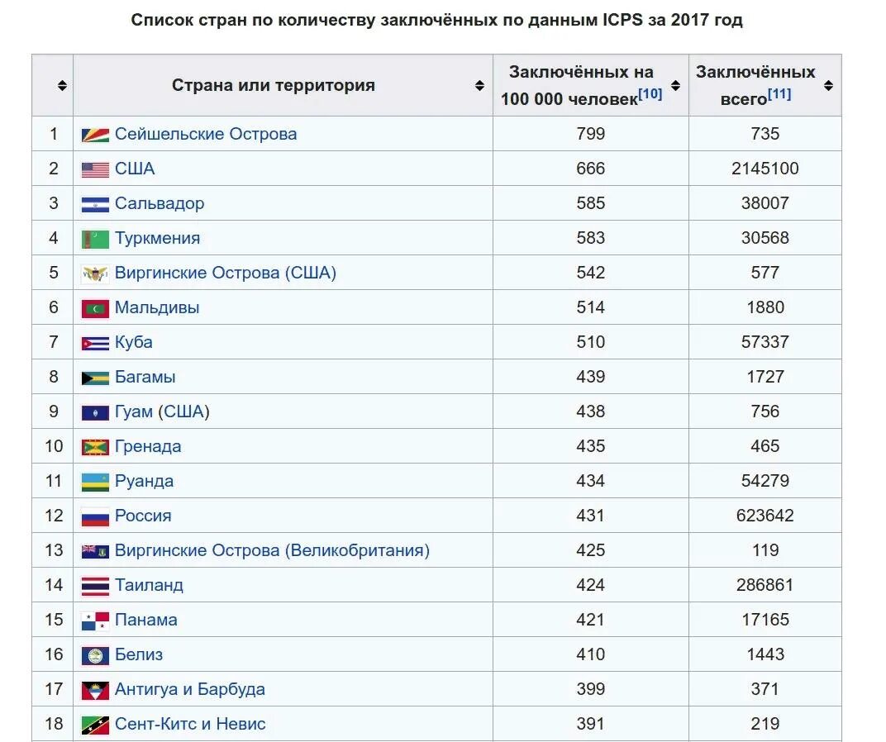Open footnote reference [11]

779,94
